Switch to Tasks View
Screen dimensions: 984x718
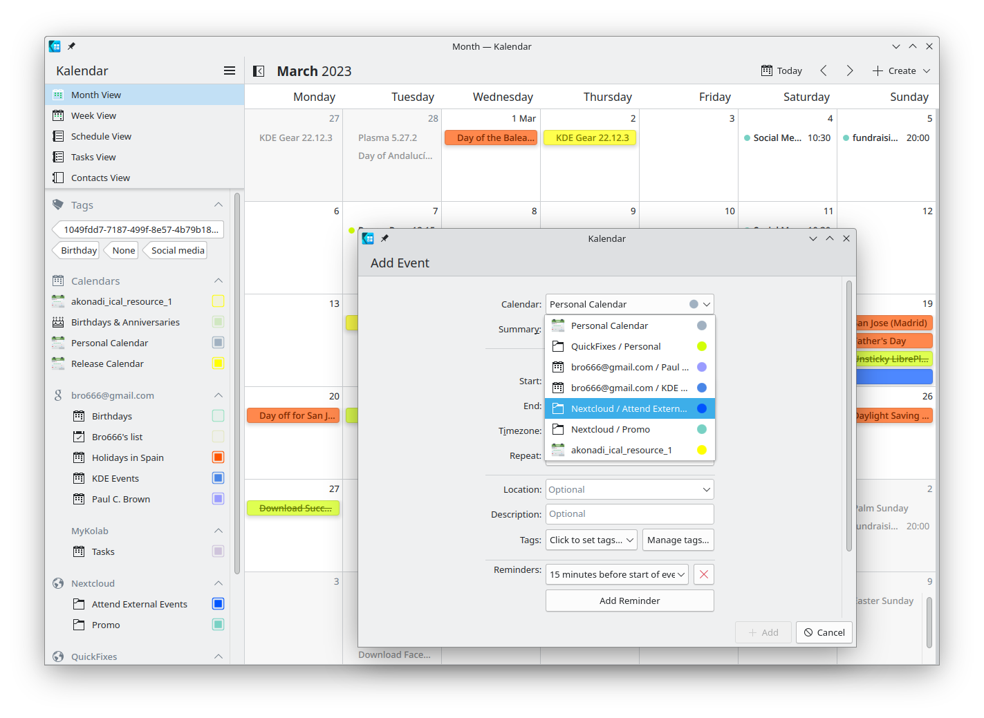[x=145, y=157]
